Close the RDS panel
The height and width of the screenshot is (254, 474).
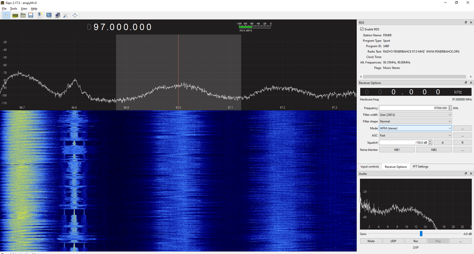(471, 23)
